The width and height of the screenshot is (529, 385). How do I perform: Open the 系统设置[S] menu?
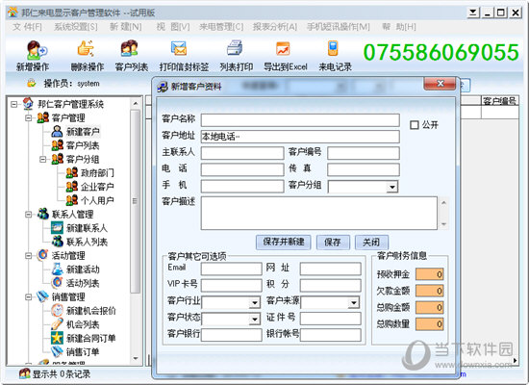pos(76,27)
